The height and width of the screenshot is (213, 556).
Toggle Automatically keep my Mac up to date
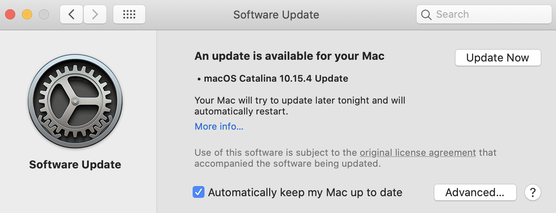point(199,192)
